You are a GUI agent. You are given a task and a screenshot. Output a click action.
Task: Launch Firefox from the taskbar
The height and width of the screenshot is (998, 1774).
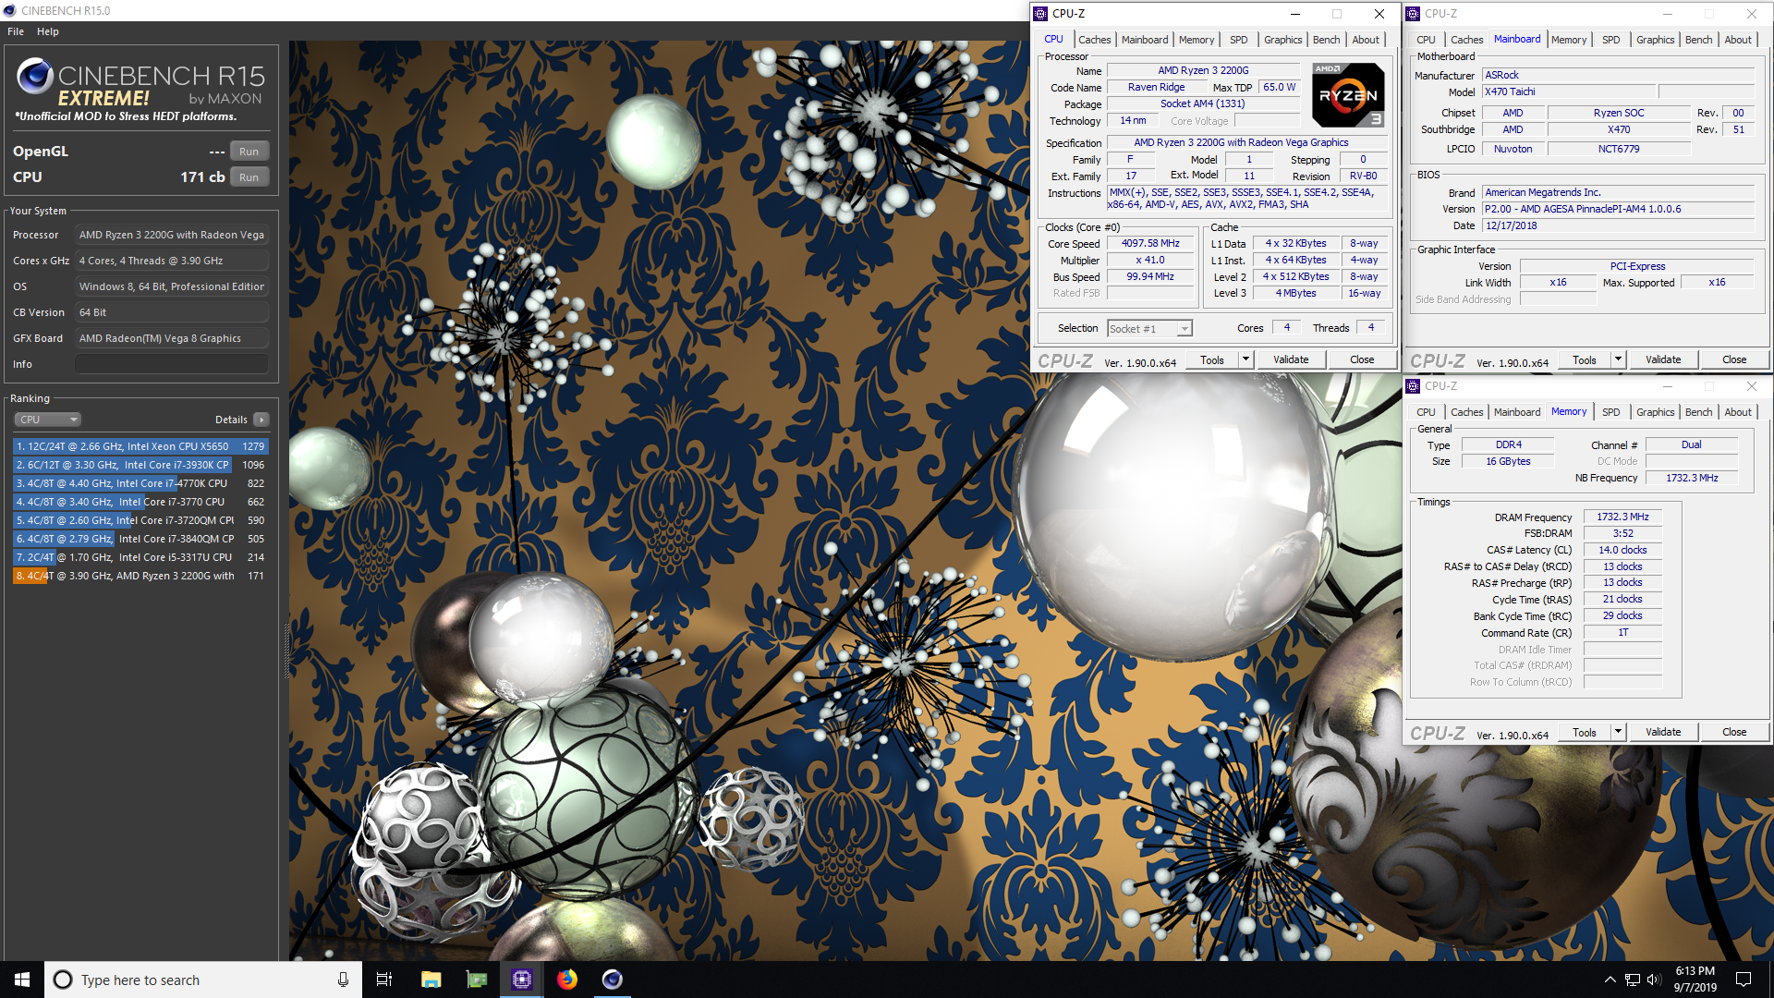(567, 980)
